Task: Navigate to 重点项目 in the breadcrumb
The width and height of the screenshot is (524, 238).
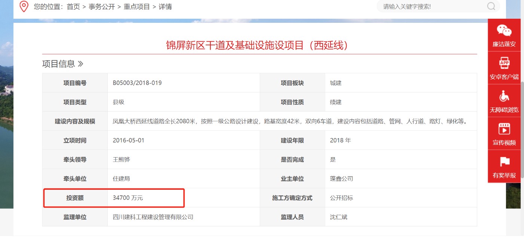Action: (137, 7)
